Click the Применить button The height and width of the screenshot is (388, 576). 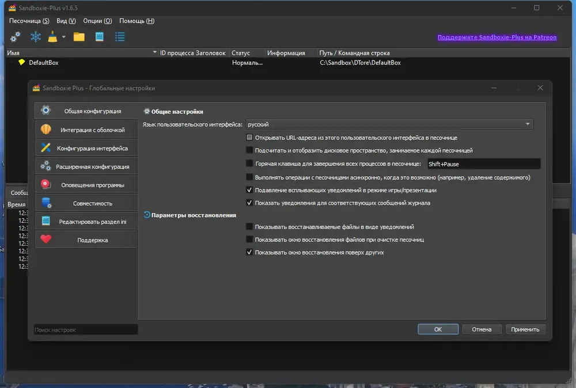[x=525, y=329]
